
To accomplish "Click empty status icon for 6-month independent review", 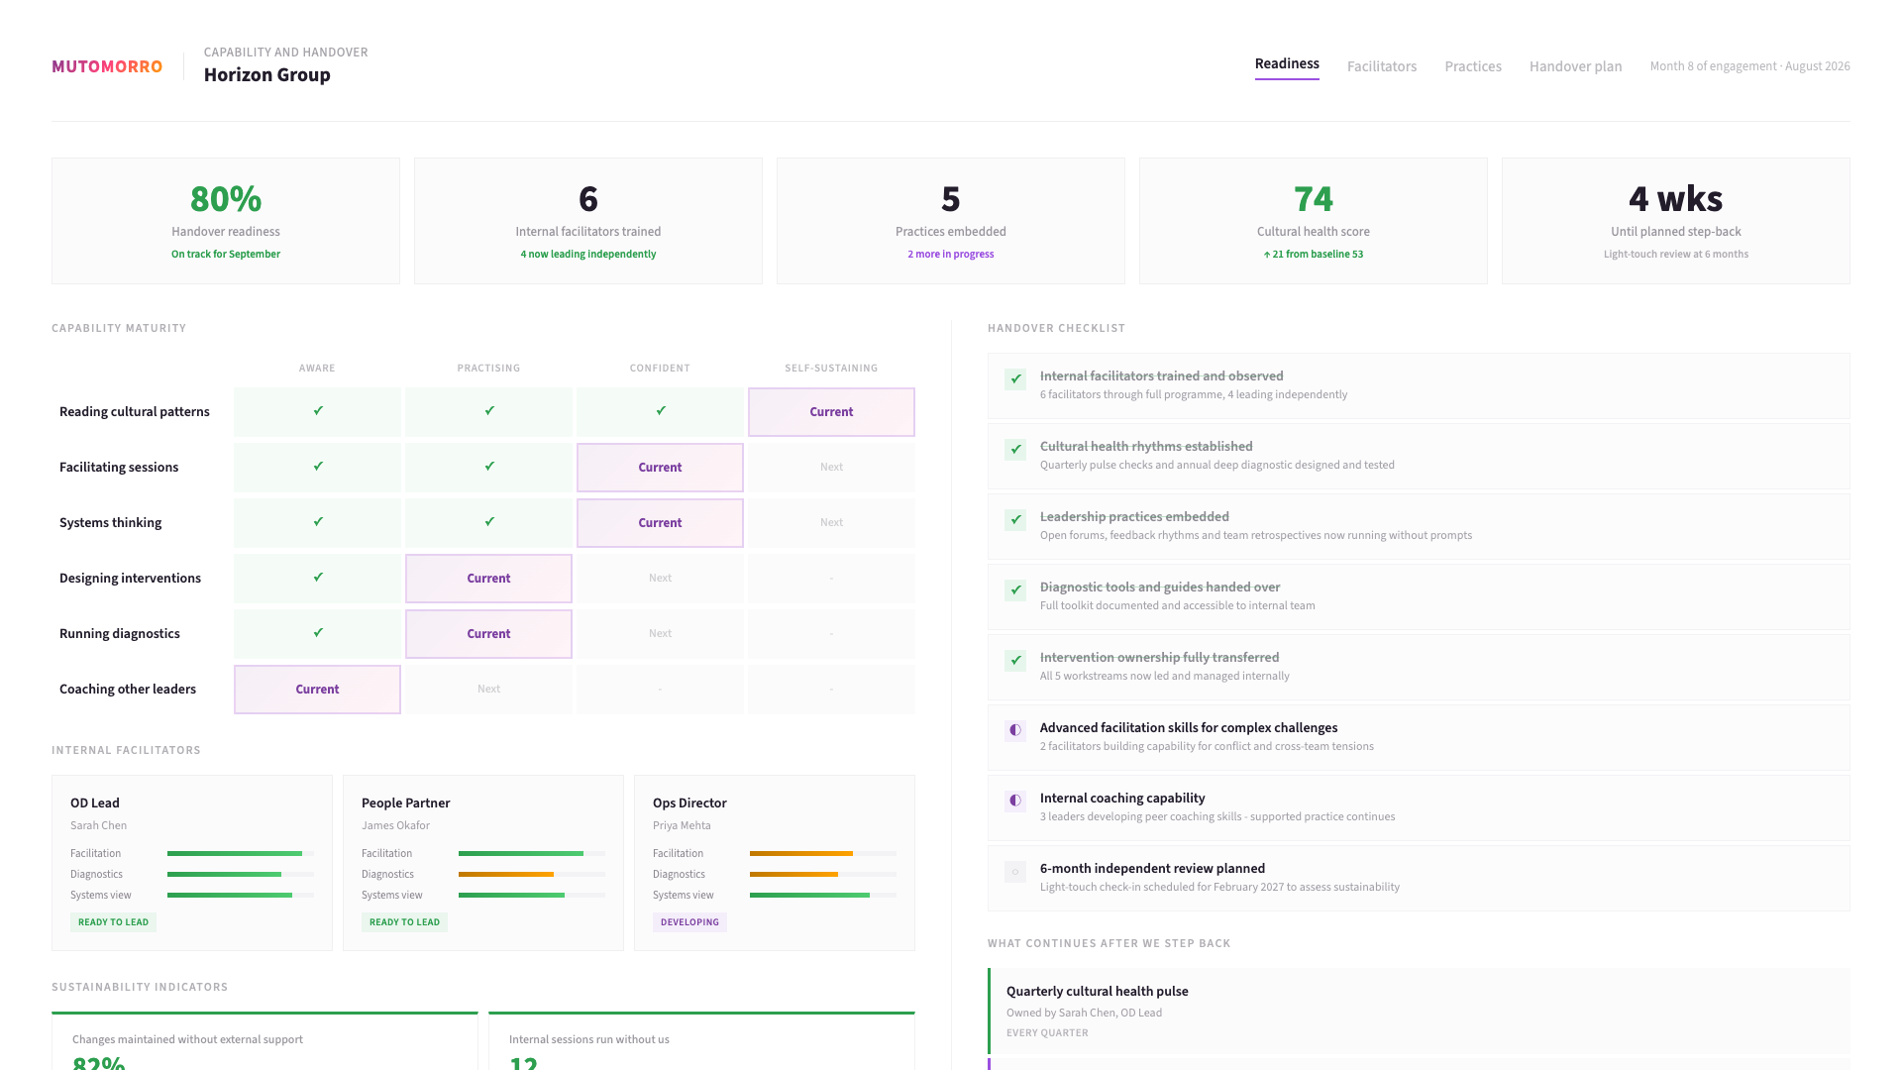I will point(1014,871).
